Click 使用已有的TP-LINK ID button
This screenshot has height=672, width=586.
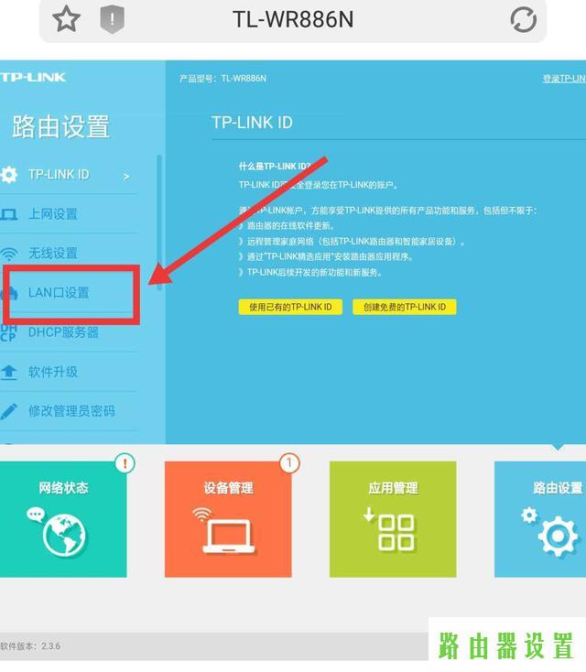(x=290, y=307)
